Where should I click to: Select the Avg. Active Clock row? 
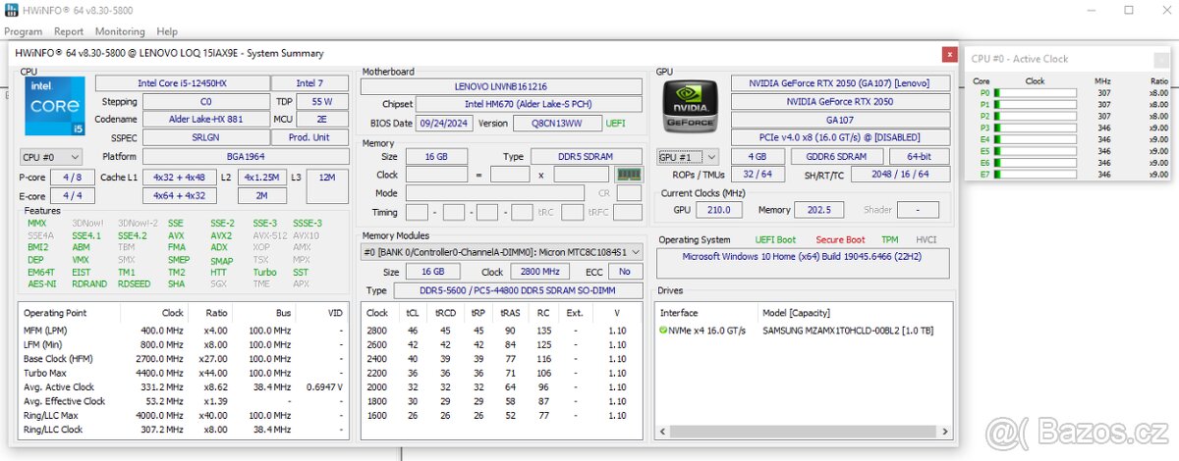point(184,387)
